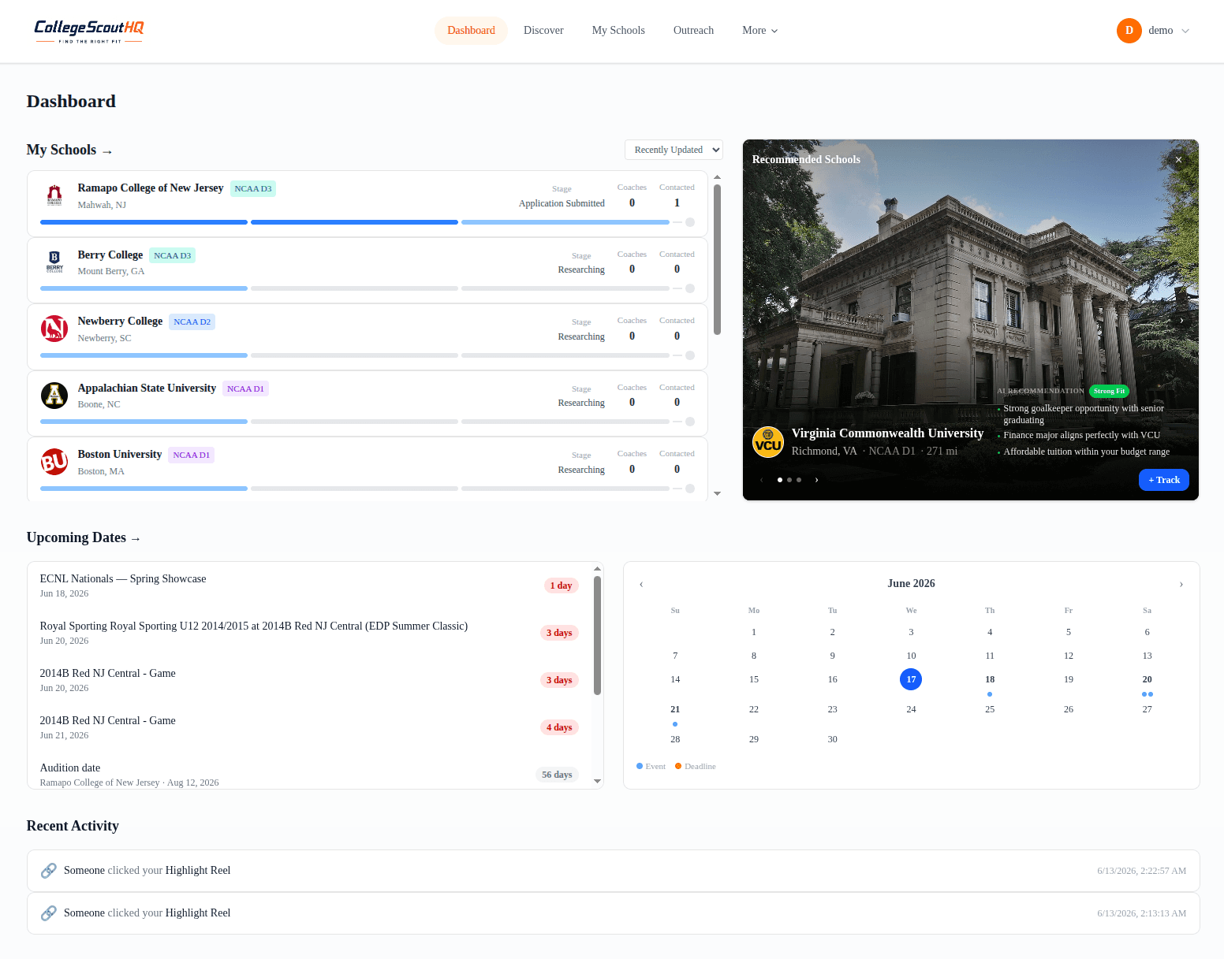Open the Upcoming Dates heading link
This screenshot has height=959, width=1224.
point(84,537)
